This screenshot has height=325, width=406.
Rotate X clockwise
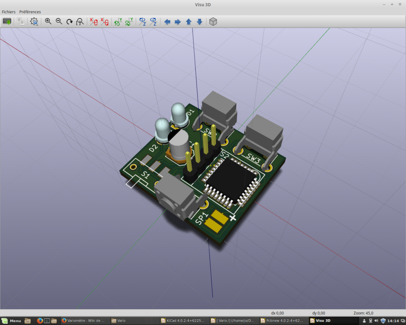point(93,22)
